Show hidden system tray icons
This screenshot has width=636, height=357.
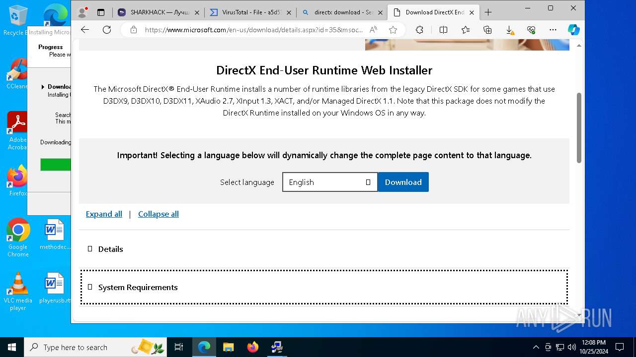(536, 347)
